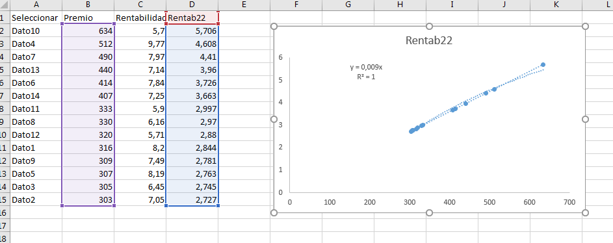Click cell A1 Seleccionar
The height and width of the screenshot is (243, 613).
(x=36, y=18)
